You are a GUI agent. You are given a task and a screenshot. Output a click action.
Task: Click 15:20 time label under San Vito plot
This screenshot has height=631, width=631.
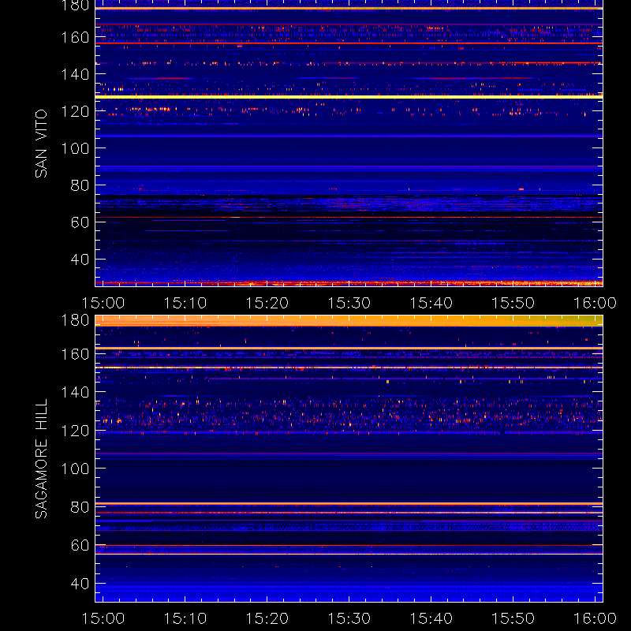point(267,303)
